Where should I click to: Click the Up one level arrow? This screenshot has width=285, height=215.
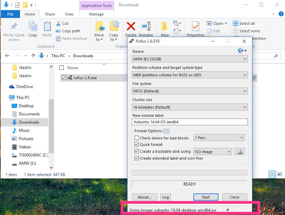tap(33, 55)
